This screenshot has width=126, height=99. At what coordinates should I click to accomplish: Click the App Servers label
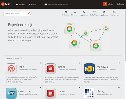[x=104, y=15]
